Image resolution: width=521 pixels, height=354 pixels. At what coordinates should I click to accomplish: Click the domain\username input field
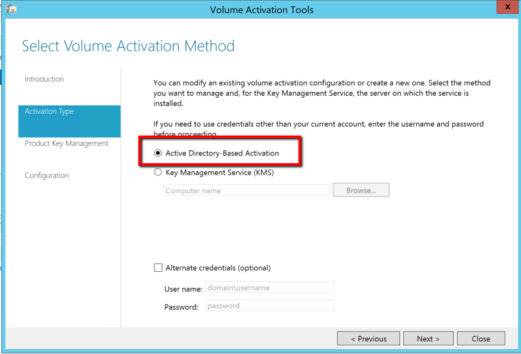point(270,288)
